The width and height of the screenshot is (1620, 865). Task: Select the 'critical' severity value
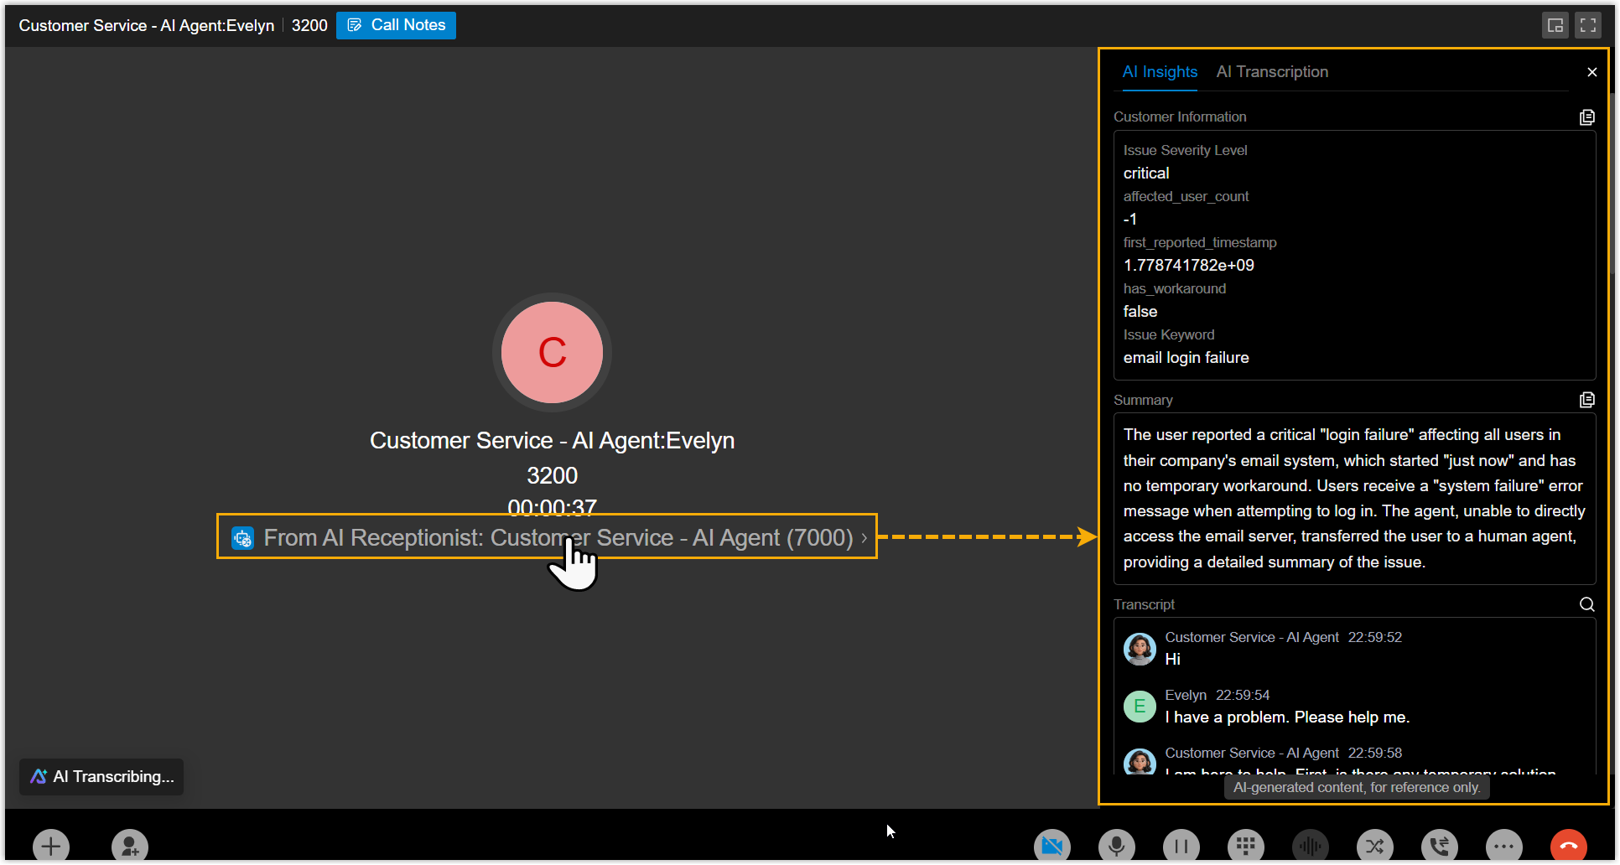[1146, 174]
